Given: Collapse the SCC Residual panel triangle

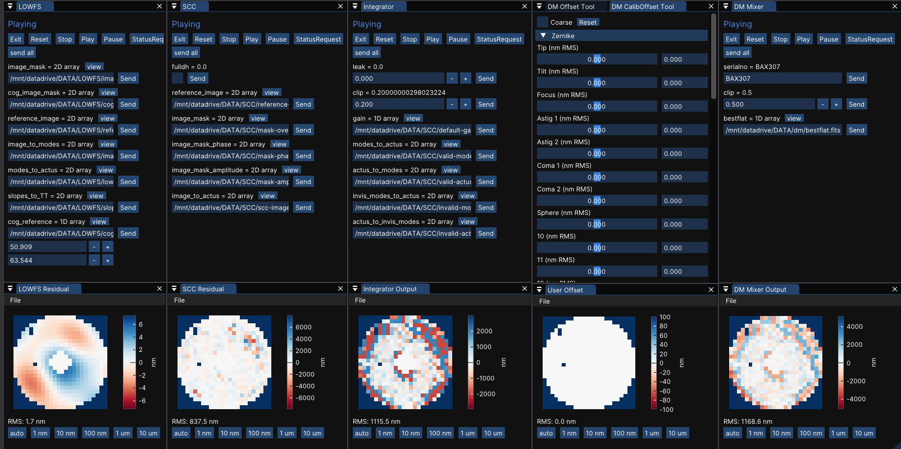Looking at the screenshot, I should 174,288.
